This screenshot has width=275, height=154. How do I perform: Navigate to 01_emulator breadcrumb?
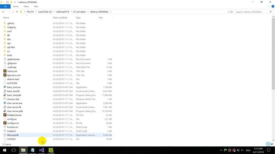[x=79, y=12]
